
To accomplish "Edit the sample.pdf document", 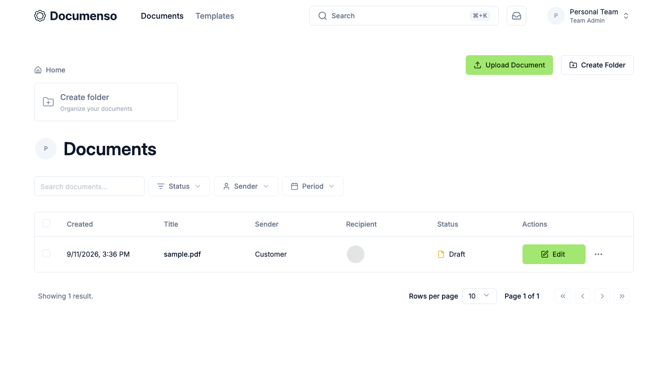I will pos(554,254).
